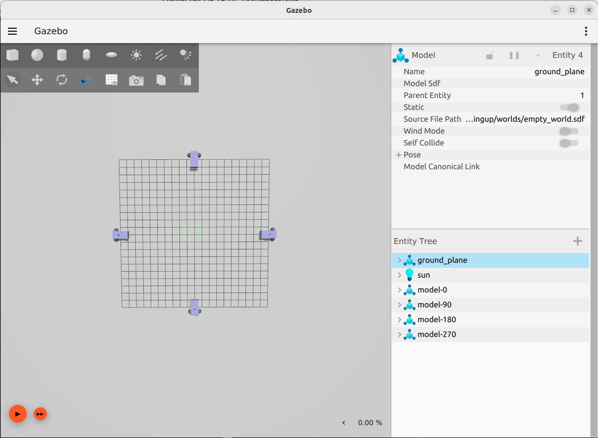Expand the model-0 tree entry arrow
Viewport: 598px width, 438px height.
click(x=399, y=290)
